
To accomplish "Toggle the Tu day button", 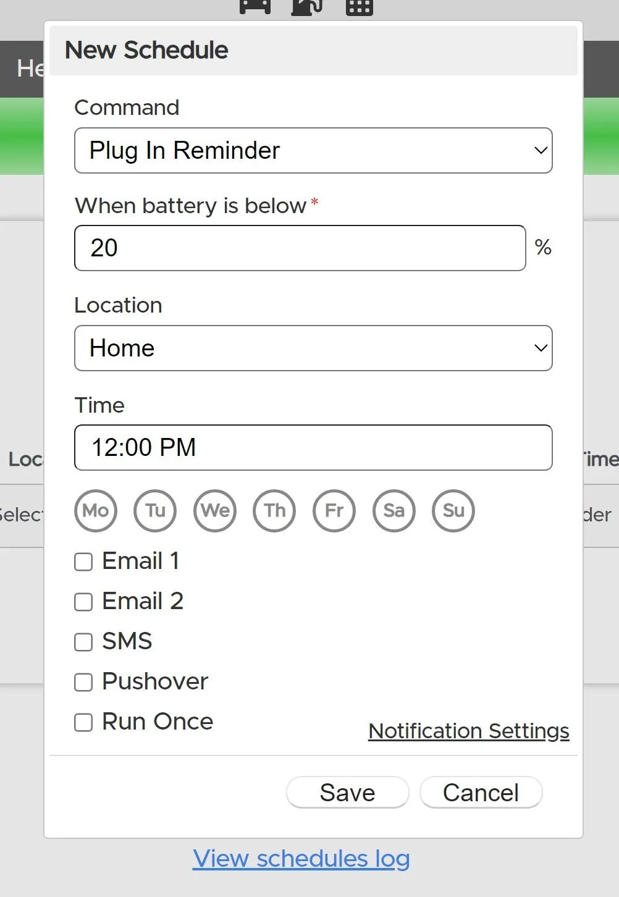I will pos(155,511).
